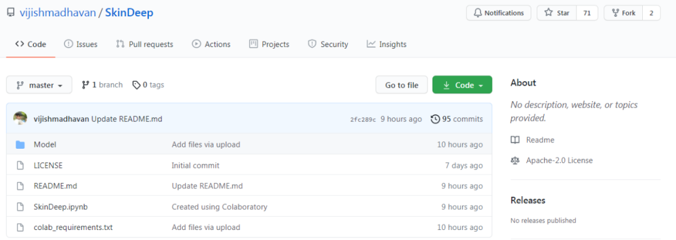This screenshot has height=240, width=676.
Task: Open the Insights tab
Action: pyautogui.click(x=386, y=44)
